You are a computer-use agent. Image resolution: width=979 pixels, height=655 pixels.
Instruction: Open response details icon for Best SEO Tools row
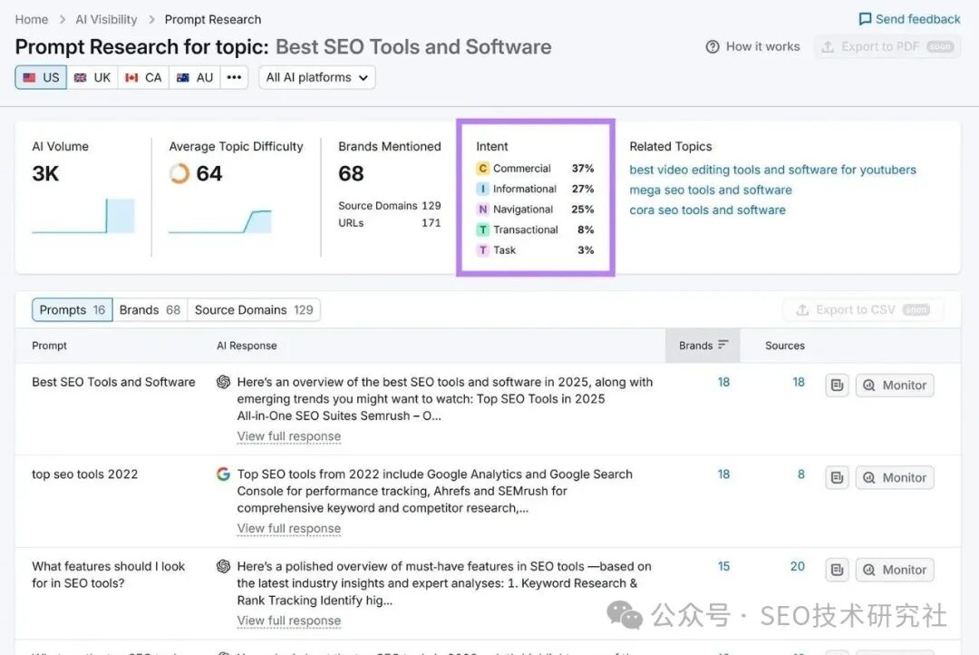point(838,385)
